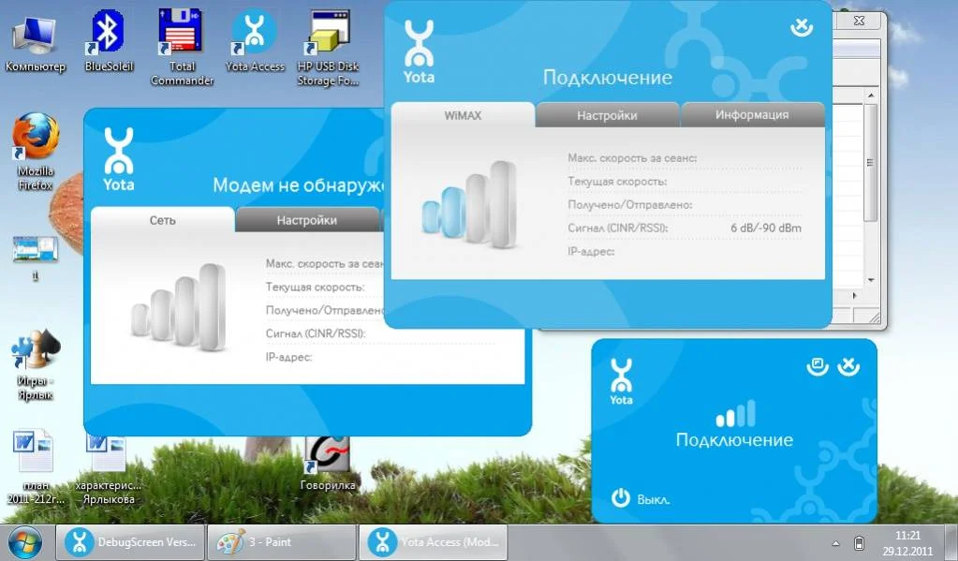Click scroll-up arrow in the background window
Image resolution: width=958 pixels, height=561 pixels.
(x=871, y=96)
